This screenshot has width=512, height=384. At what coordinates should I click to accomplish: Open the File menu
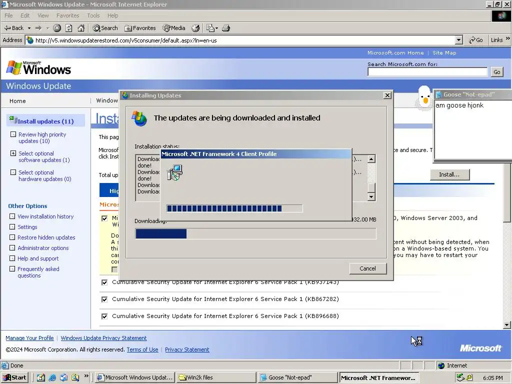[x=8, y=15]
